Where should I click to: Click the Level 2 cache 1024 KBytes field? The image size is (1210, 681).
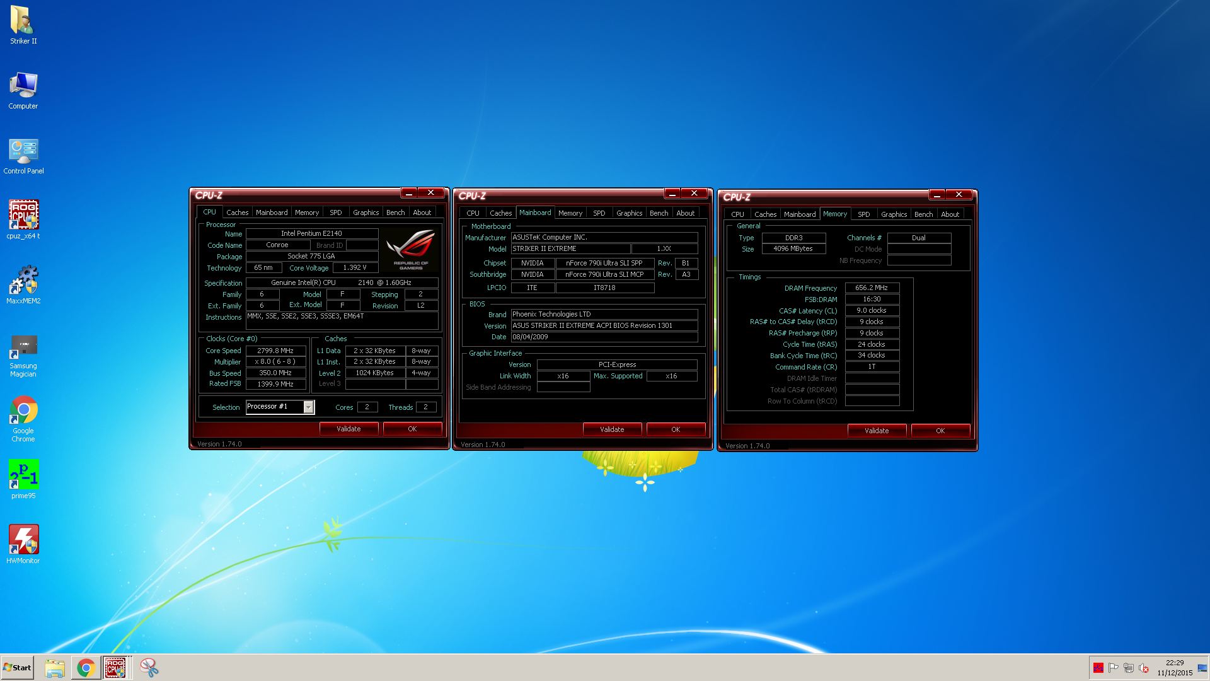374,373
